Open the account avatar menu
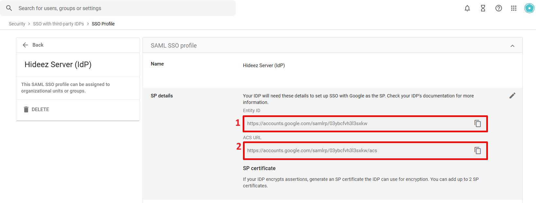The width and height of the screenshot is (536, 203). tap(529, 8)
